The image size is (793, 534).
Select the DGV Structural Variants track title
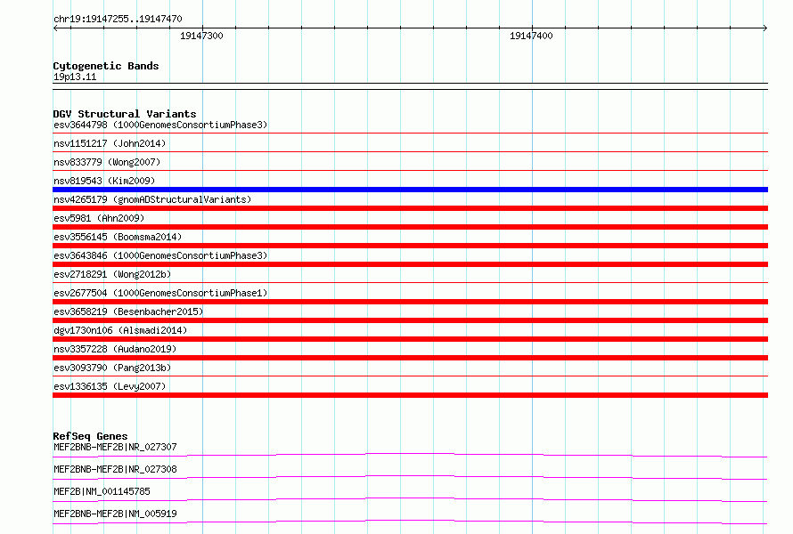pyautogui.click(x=125, y=114)
